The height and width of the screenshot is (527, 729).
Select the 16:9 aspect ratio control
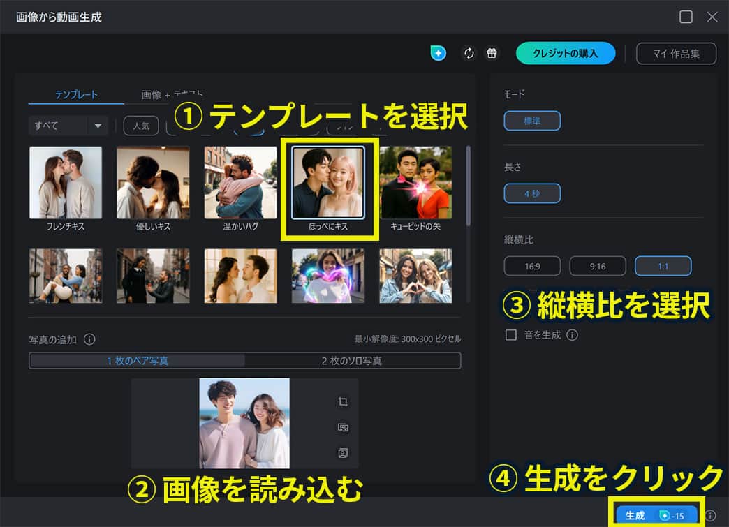coord(533,265)
